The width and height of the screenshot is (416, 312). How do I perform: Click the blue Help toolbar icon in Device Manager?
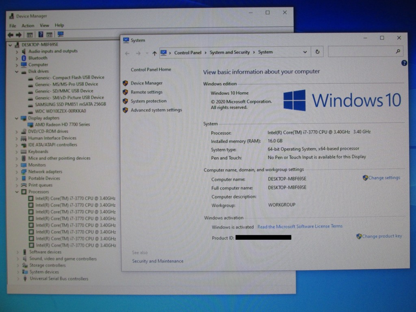[41, 35]
